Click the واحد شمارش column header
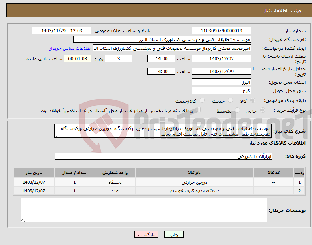The width and height of the screenshot is (312, 245). pos(115,173)
